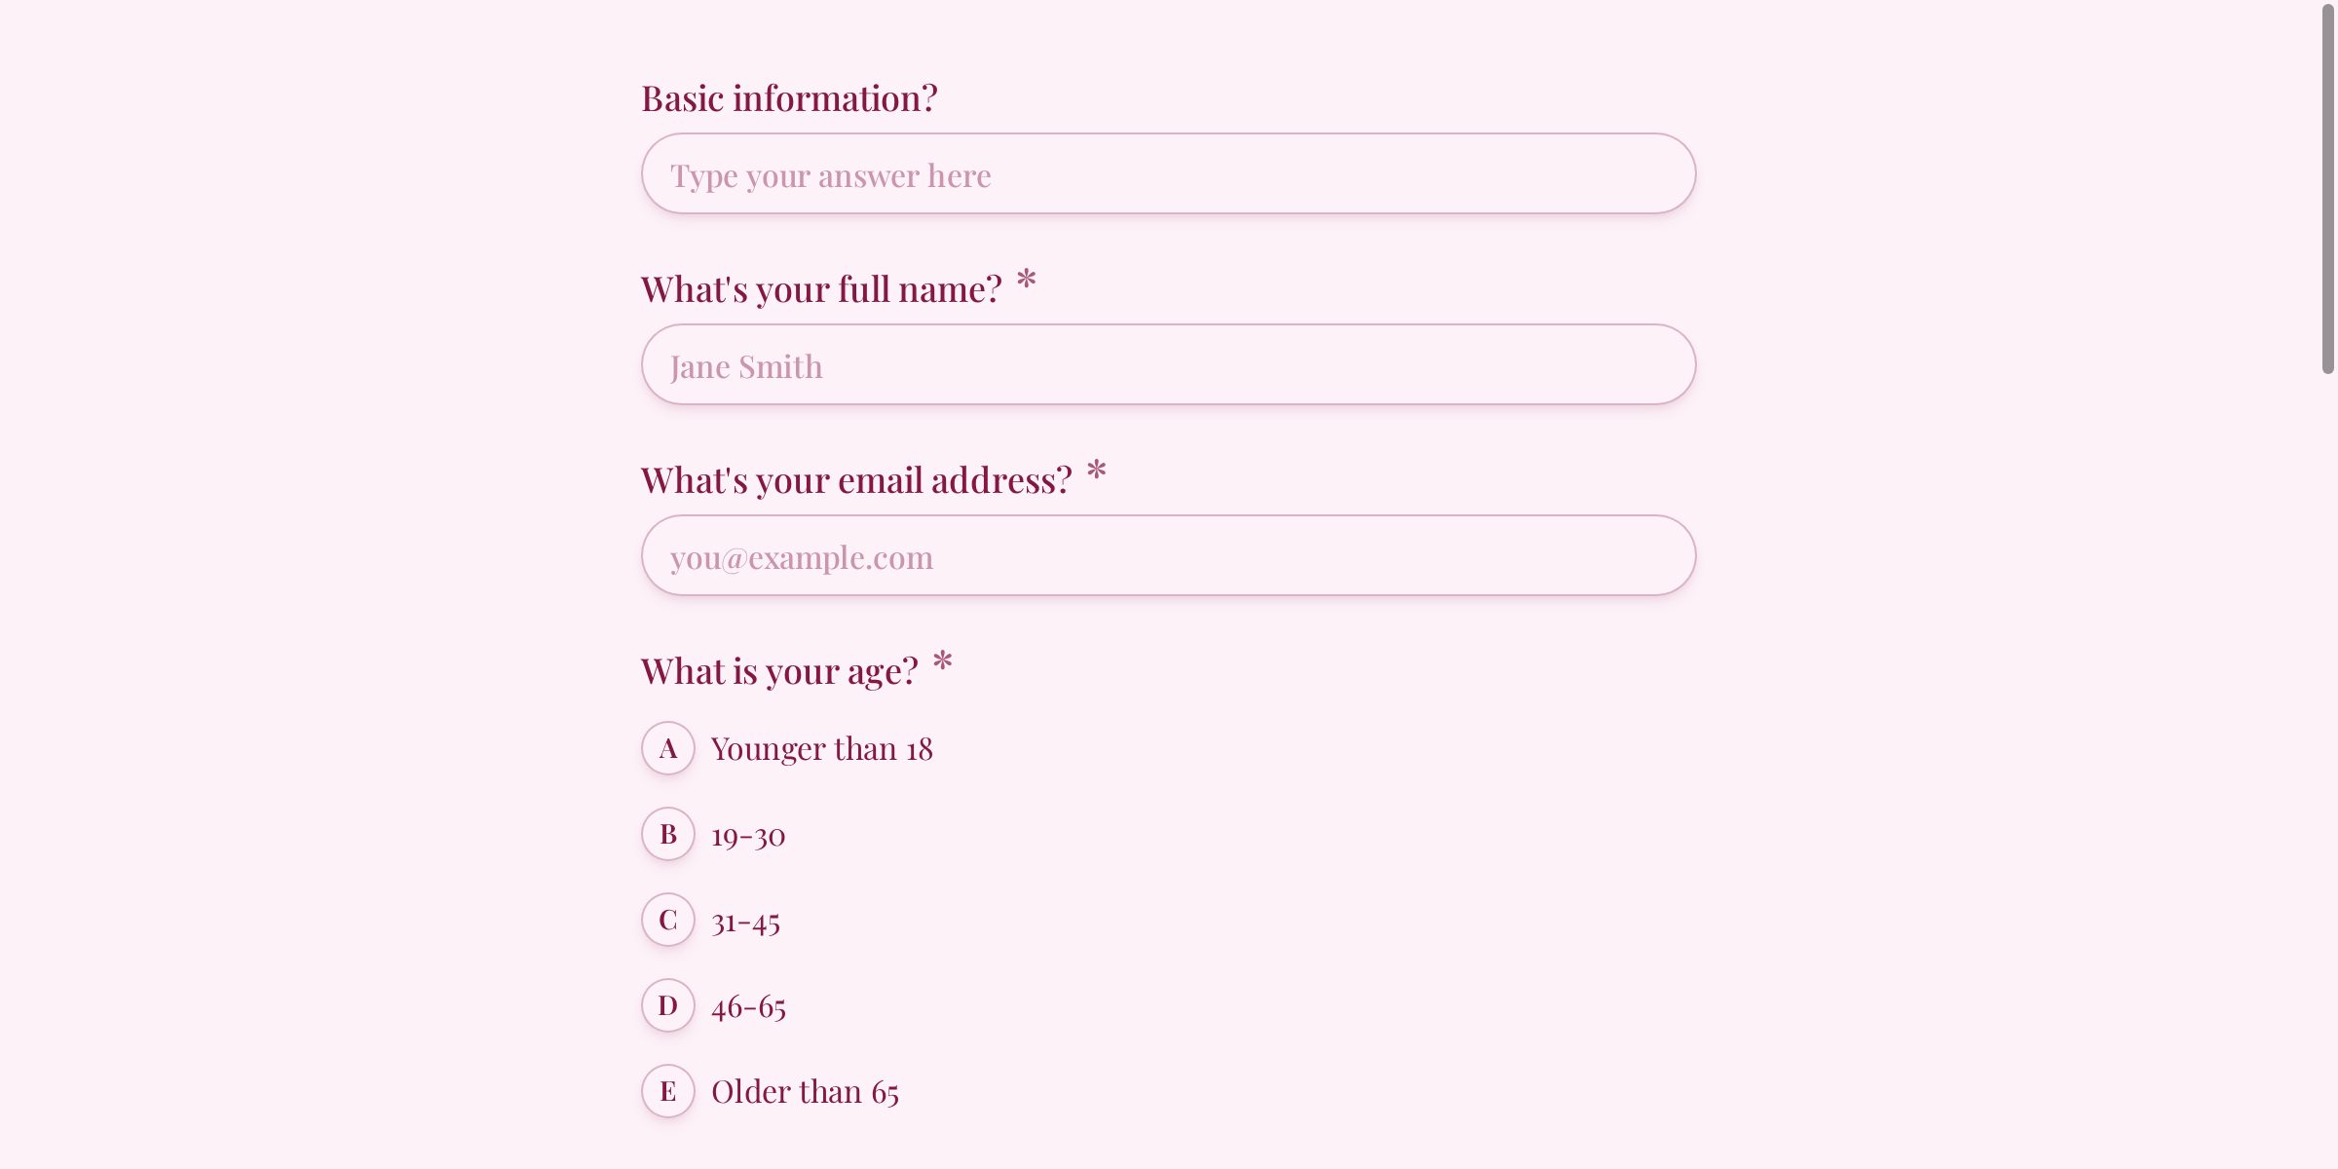Click the "What is your age?" label
The image size is (2338, 1169).
coord(779,671)
